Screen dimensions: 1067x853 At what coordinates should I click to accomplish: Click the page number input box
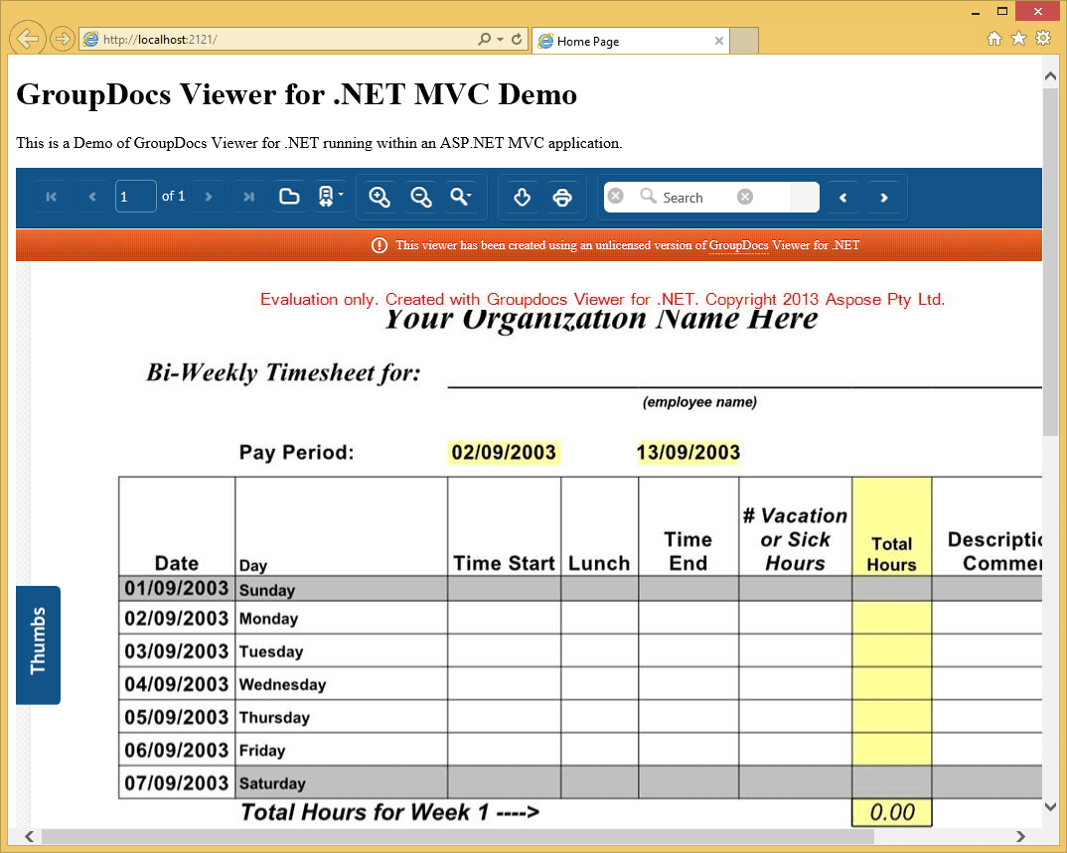[135, 197]
